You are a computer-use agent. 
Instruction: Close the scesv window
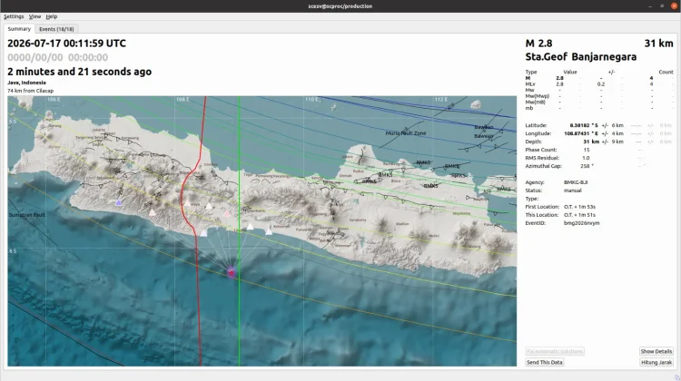tap(674, 6)
